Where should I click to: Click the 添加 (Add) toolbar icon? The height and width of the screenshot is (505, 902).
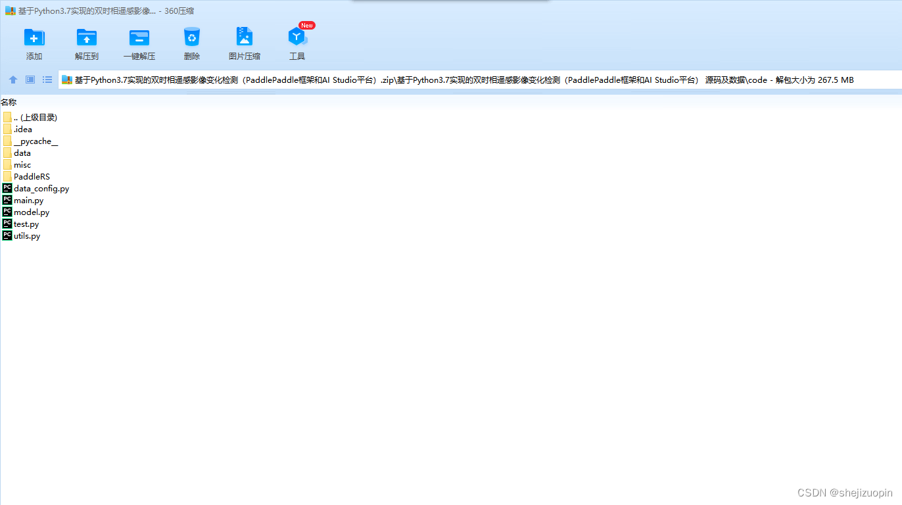[x=34, y=37]
